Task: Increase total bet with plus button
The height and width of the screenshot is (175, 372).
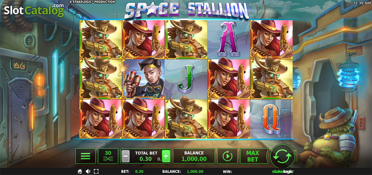Action: click(x=166, y=156)
